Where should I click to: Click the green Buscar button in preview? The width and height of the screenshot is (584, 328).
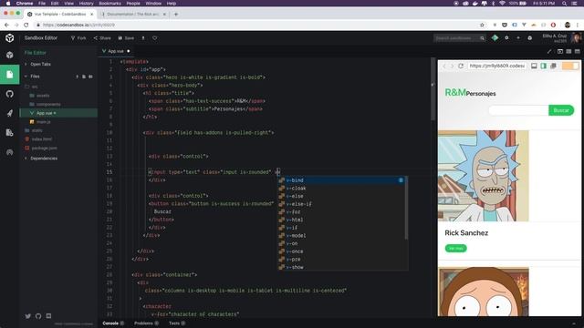(x=561, y=110)
